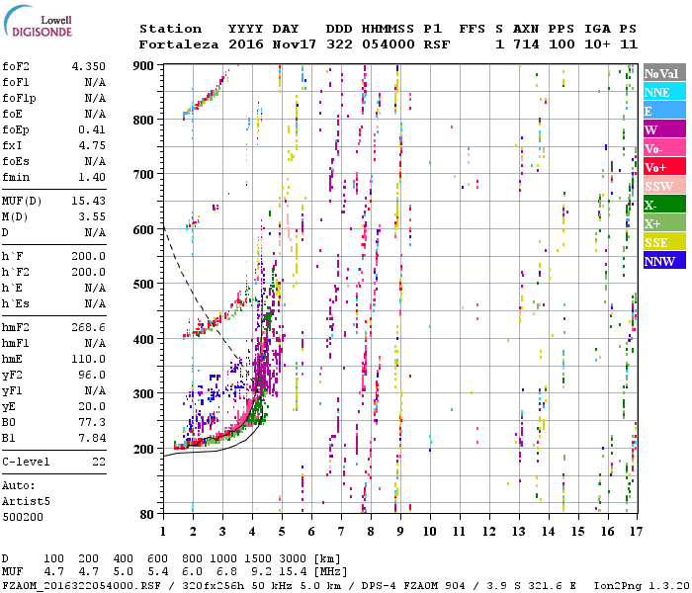Select the NNE legend swatch
Image resolution: width=692 pixels, height=593 pixels.
[x=664, y=91]
